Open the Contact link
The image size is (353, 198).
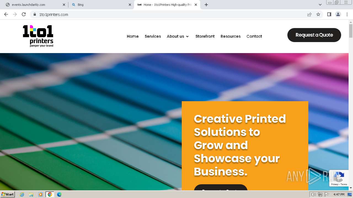tap(254, 36)
